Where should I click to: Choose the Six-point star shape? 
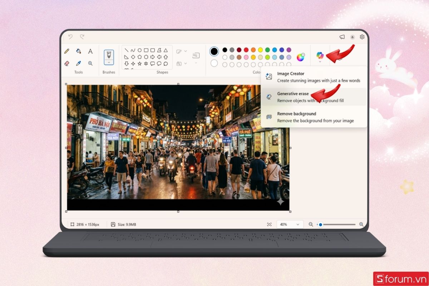click(x=146, y=64)
